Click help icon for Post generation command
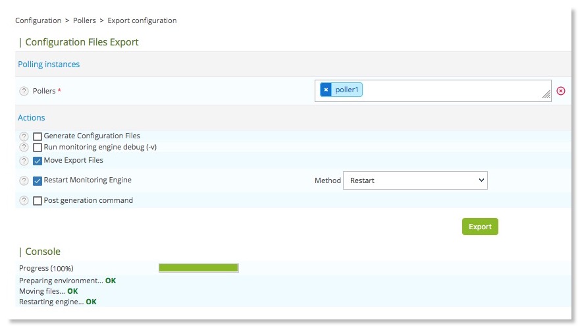Image resolution: width=578 pixels, height=326 pixels. [24, 201]
